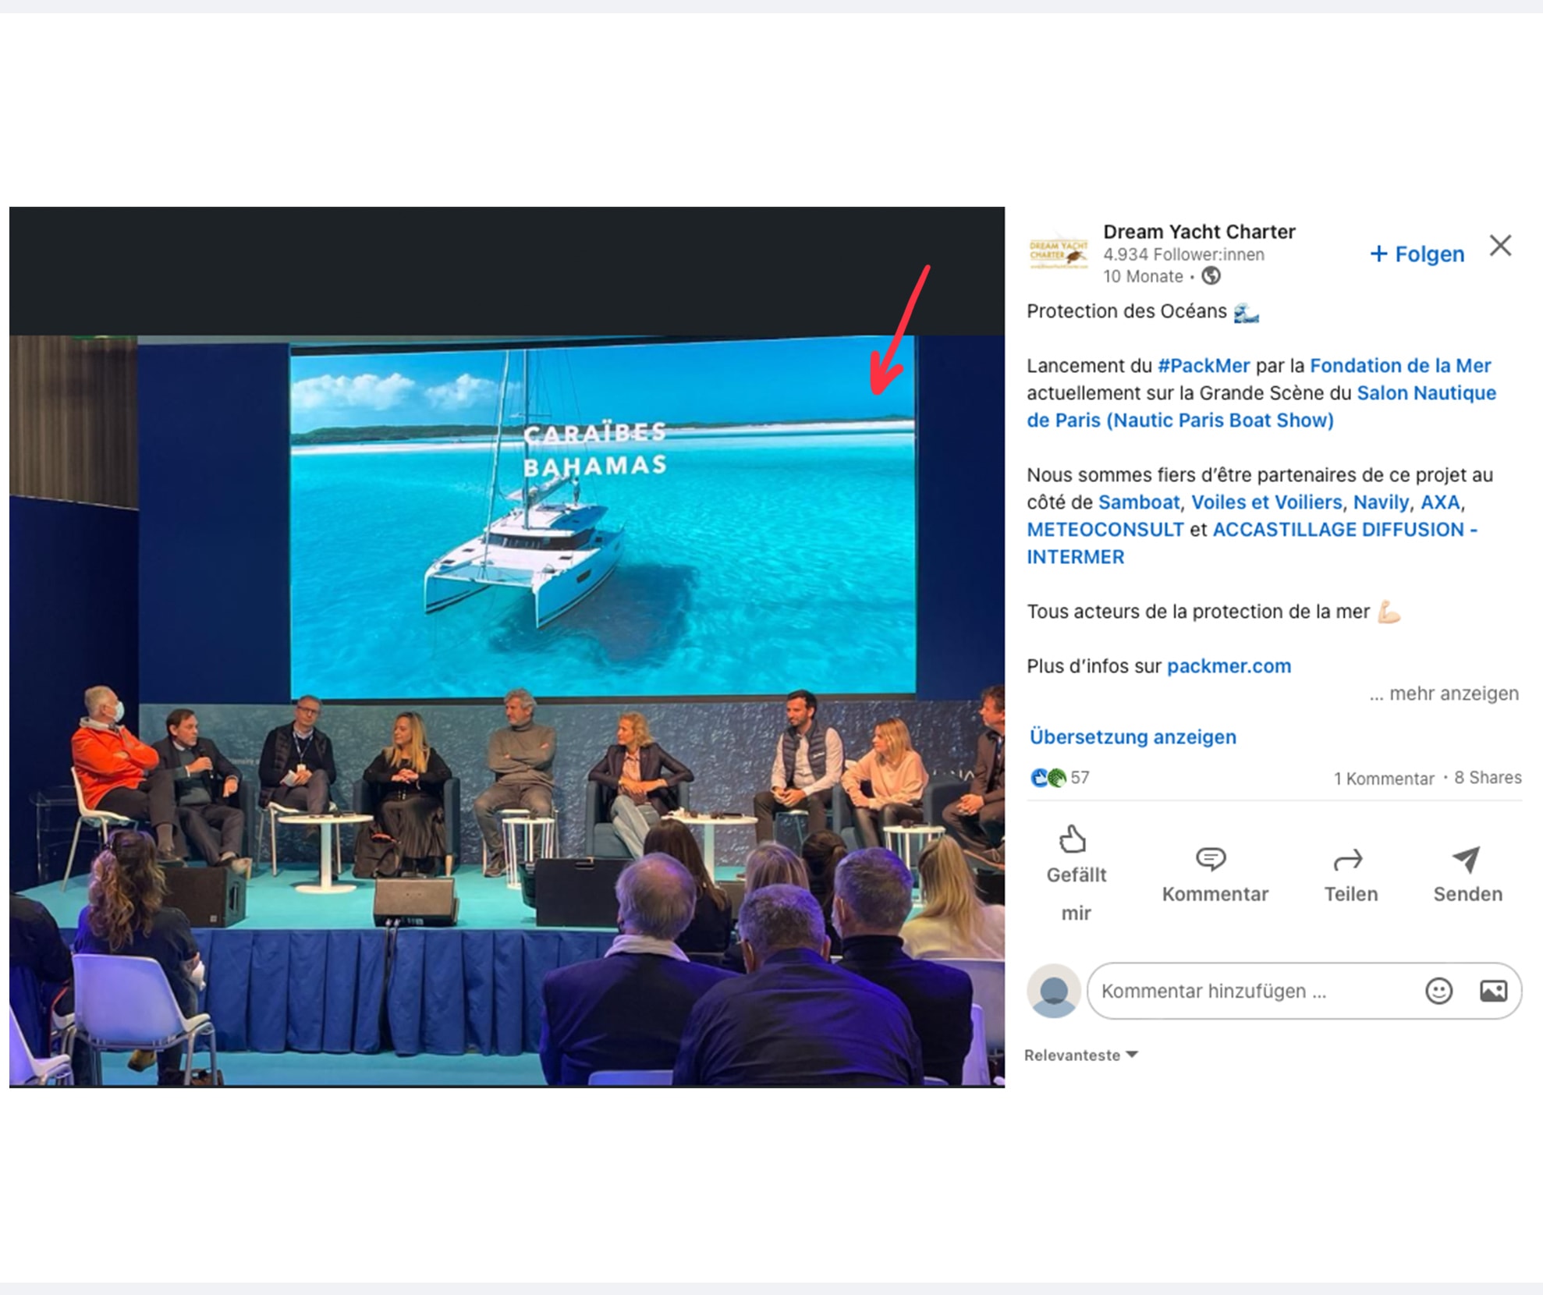Visit the packmer.com link
Image resolution: width=1543 pixels, height=1295 pixels.
tap(1229, 666)
